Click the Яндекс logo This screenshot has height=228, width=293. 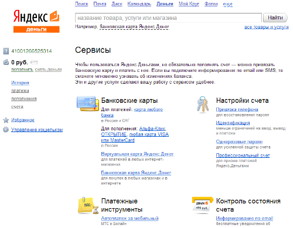tap(30, 17)
